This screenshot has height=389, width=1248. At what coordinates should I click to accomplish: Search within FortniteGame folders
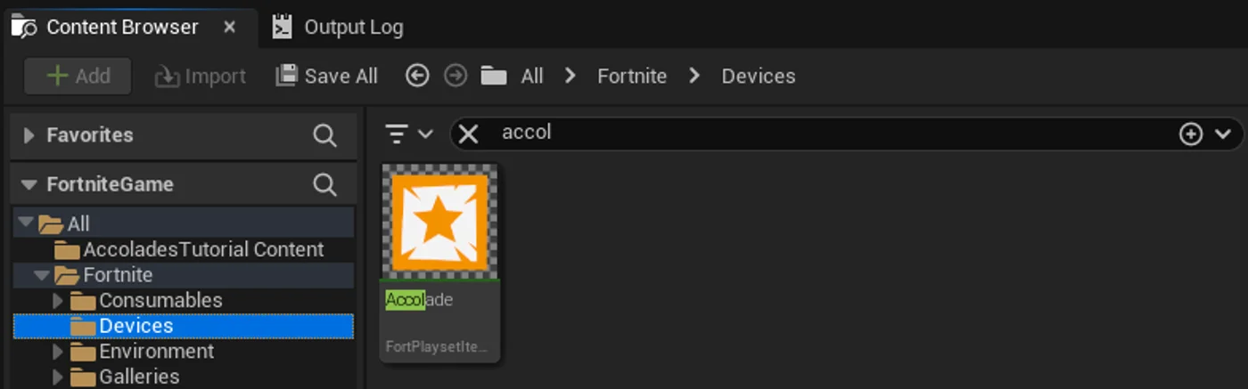click(x=325, y=185)
